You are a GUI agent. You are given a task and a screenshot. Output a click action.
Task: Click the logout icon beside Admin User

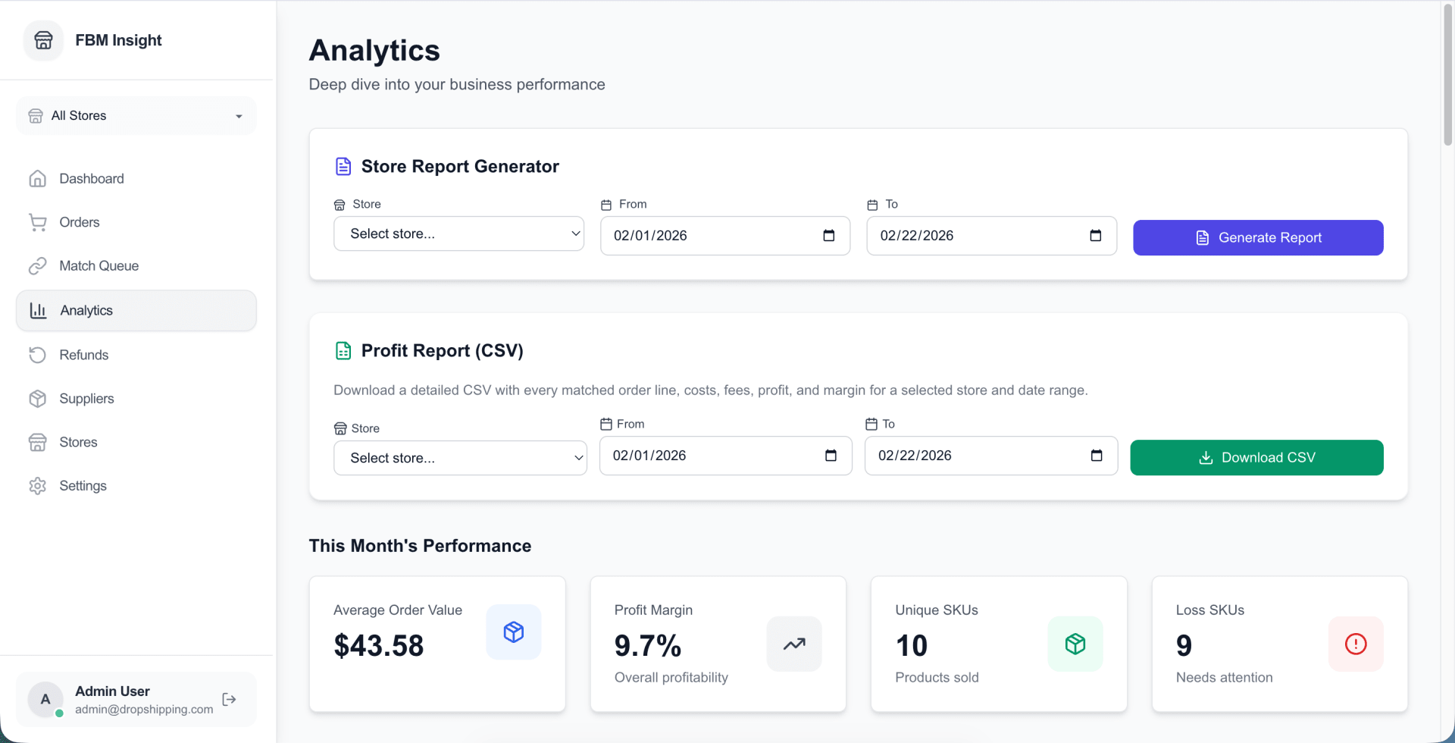229,699
